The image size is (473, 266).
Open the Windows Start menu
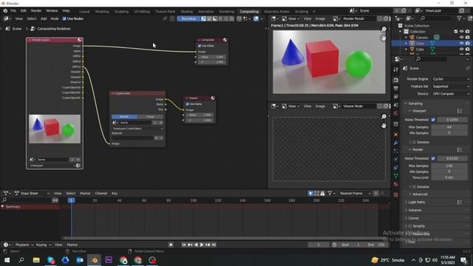coord(7,260)
